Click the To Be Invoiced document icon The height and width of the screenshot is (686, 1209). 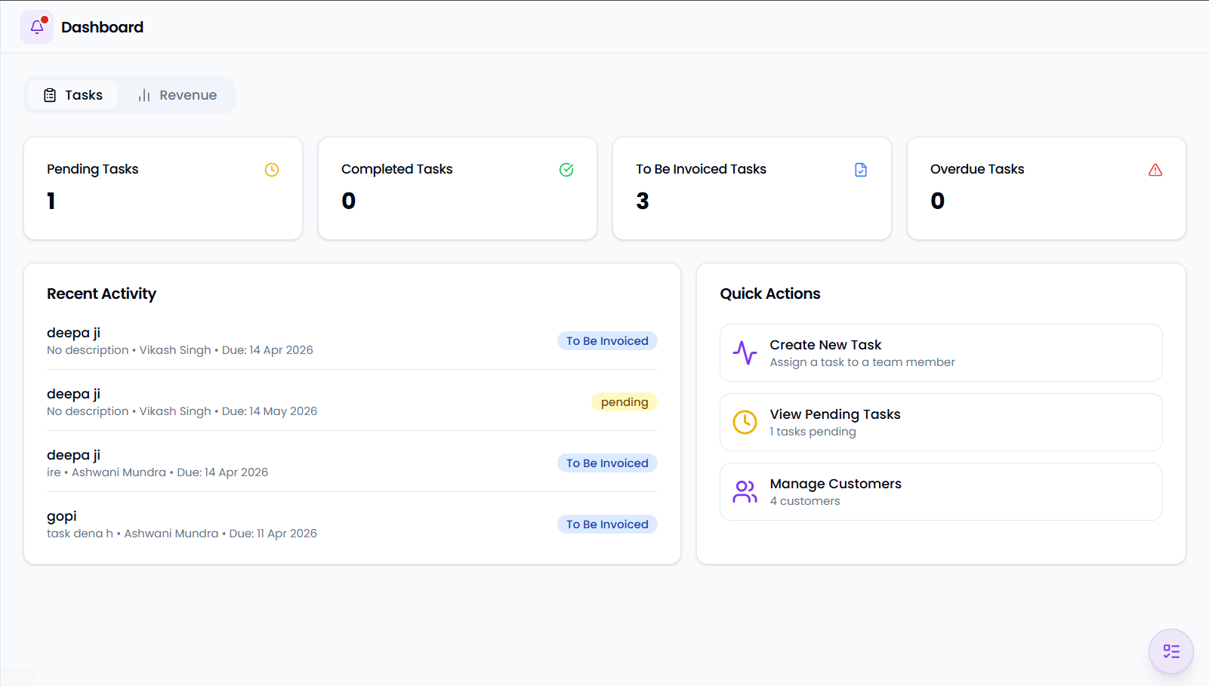point(861,170)
